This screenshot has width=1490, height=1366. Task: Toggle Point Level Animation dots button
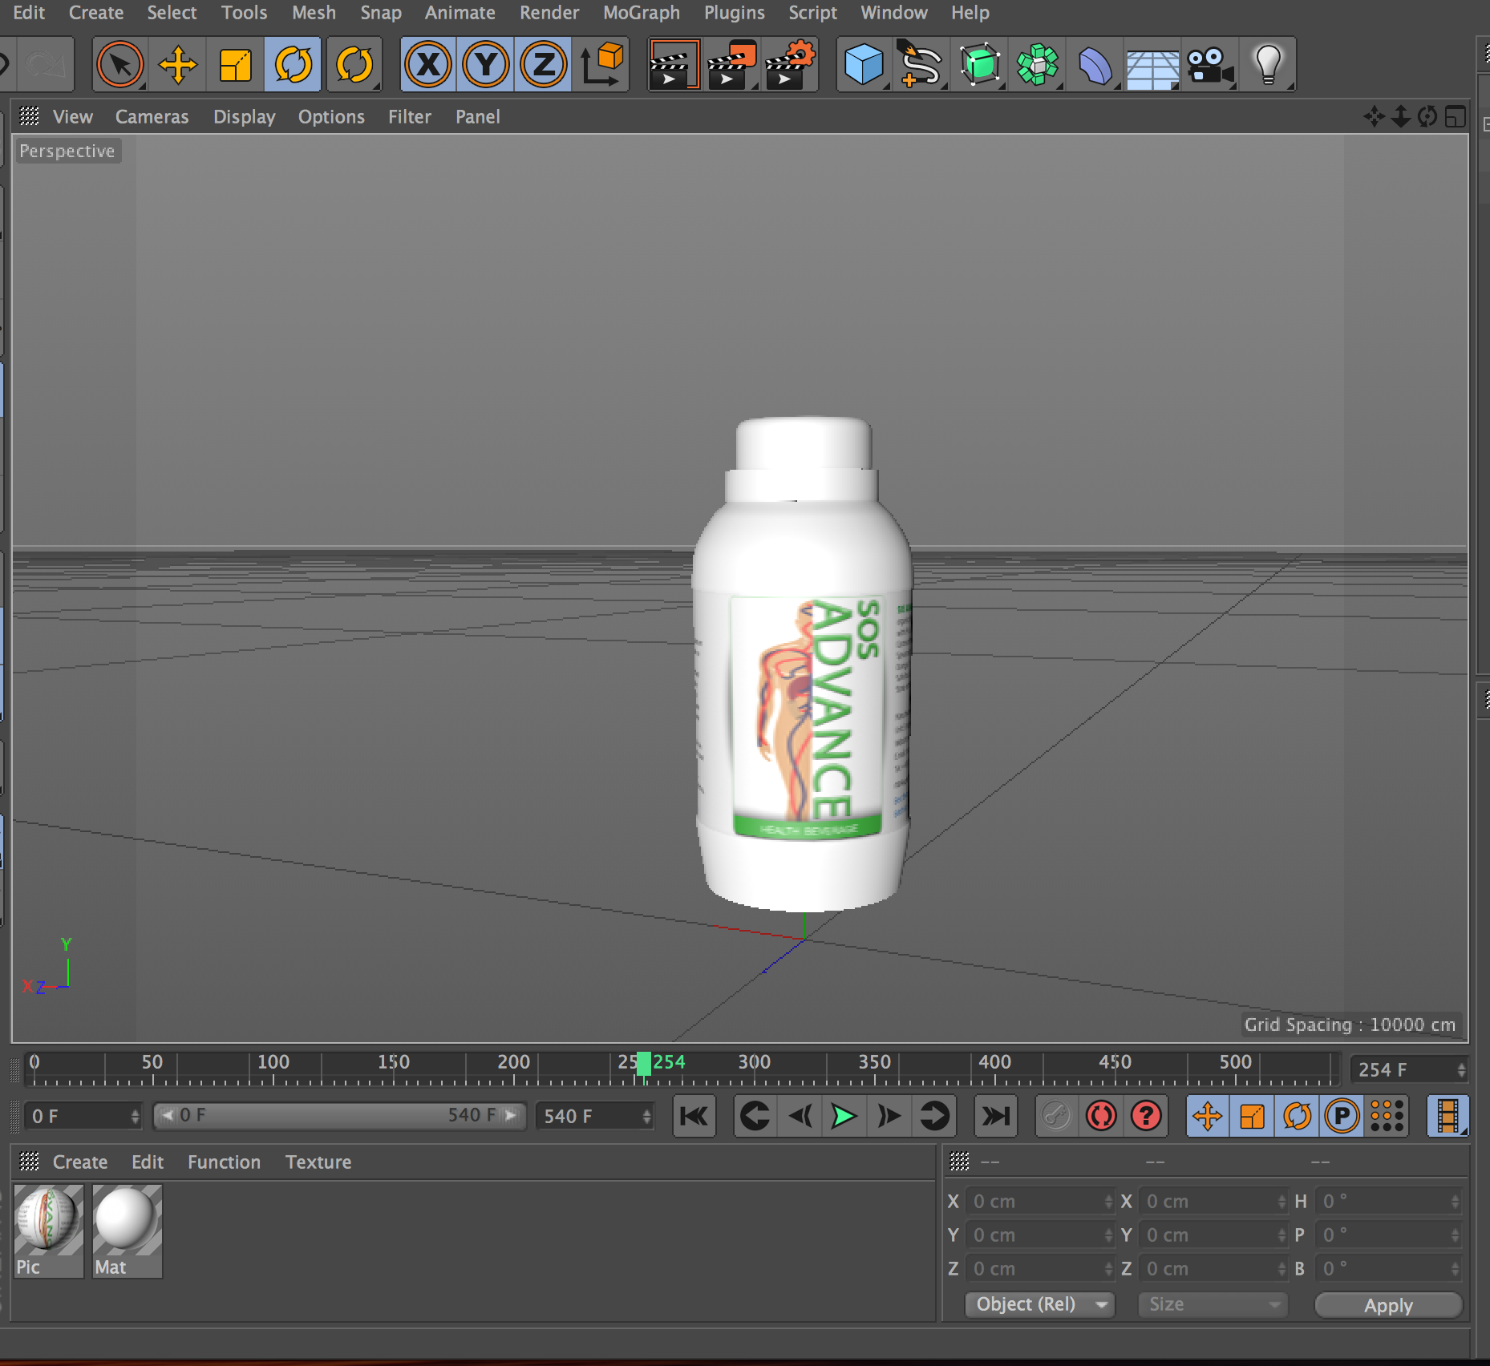(x=1387, y=1116)
